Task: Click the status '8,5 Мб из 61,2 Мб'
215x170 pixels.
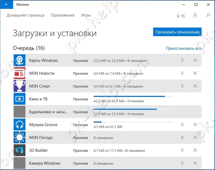Action: point(108,127)
